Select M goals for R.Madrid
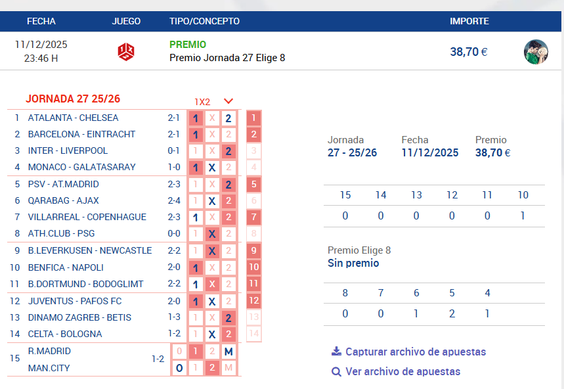 (228, 352)
